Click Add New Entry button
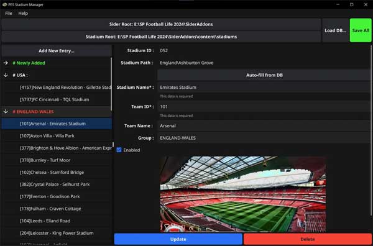The image size is (373, 246). 57,50
